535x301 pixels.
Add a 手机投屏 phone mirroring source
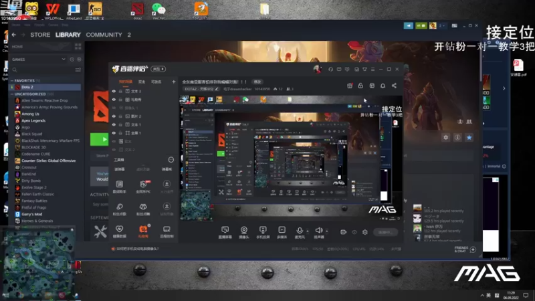[263, 232]
